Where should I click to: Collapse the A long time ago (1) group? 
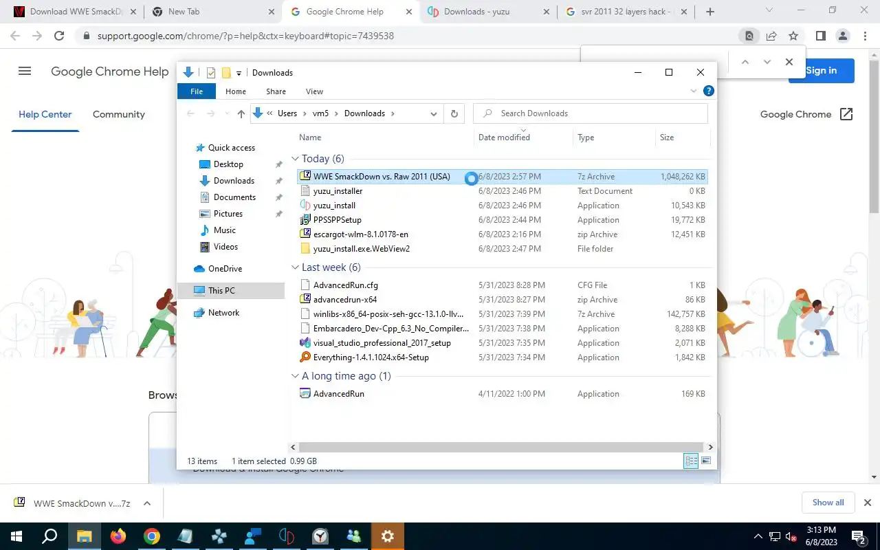pos(295,376)
